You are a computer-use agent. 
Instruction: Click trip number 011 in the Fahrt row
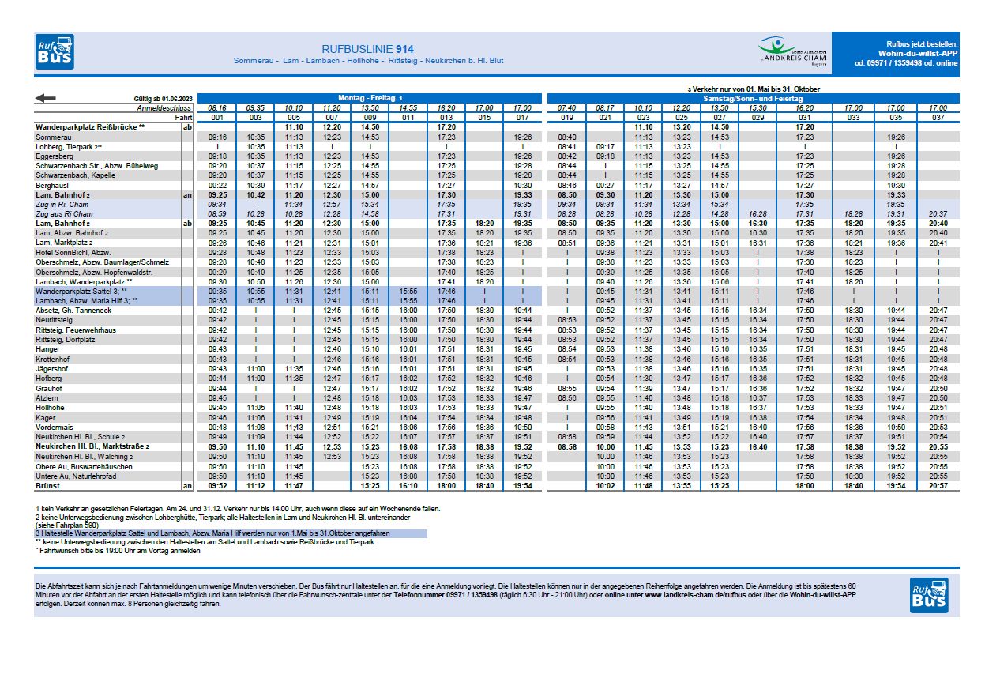[408, 117]
